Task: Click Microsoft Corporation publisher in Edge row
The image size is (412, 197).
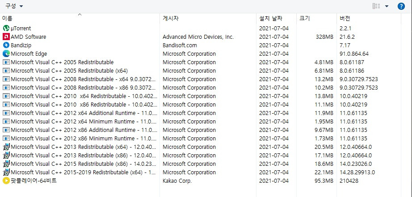Action: pyautogui.click(x=189, y=53)
